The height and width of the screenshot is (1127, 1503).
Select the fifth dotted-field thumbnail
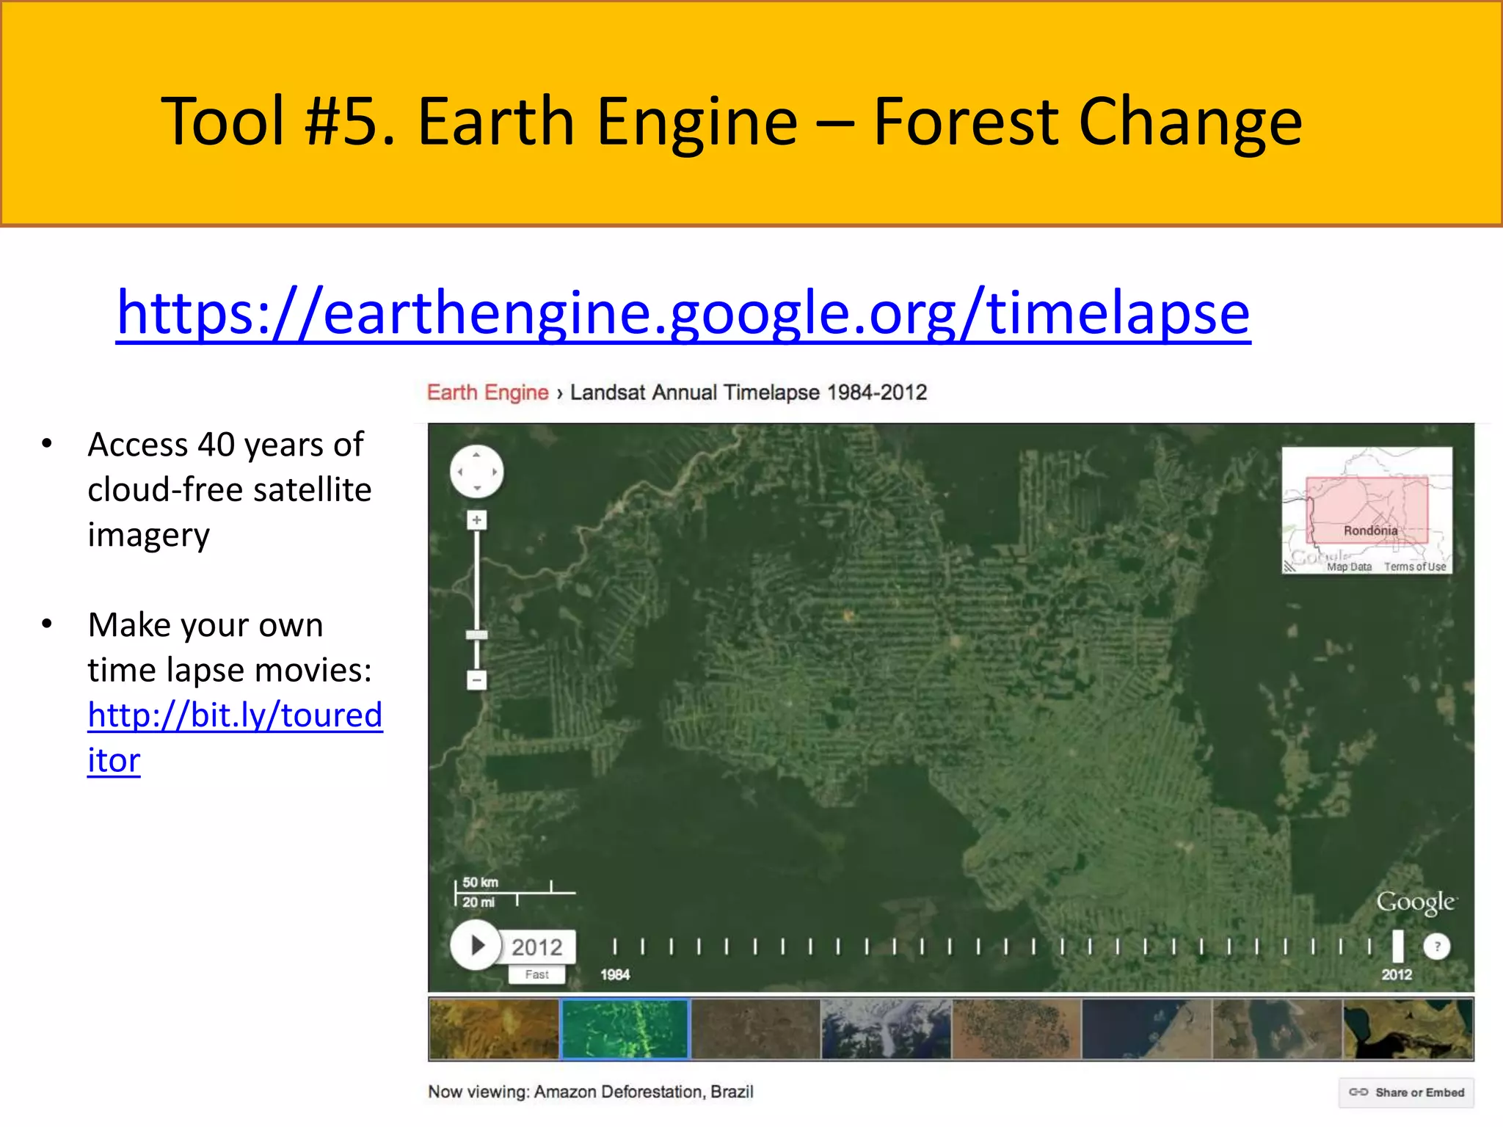point(1016,1029)
